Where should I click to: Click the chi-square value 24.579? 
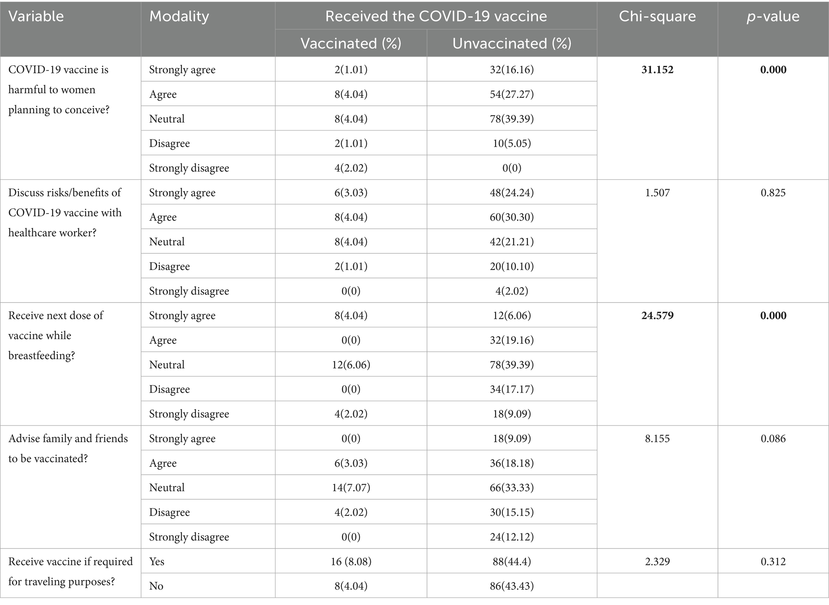click(657, 316)
